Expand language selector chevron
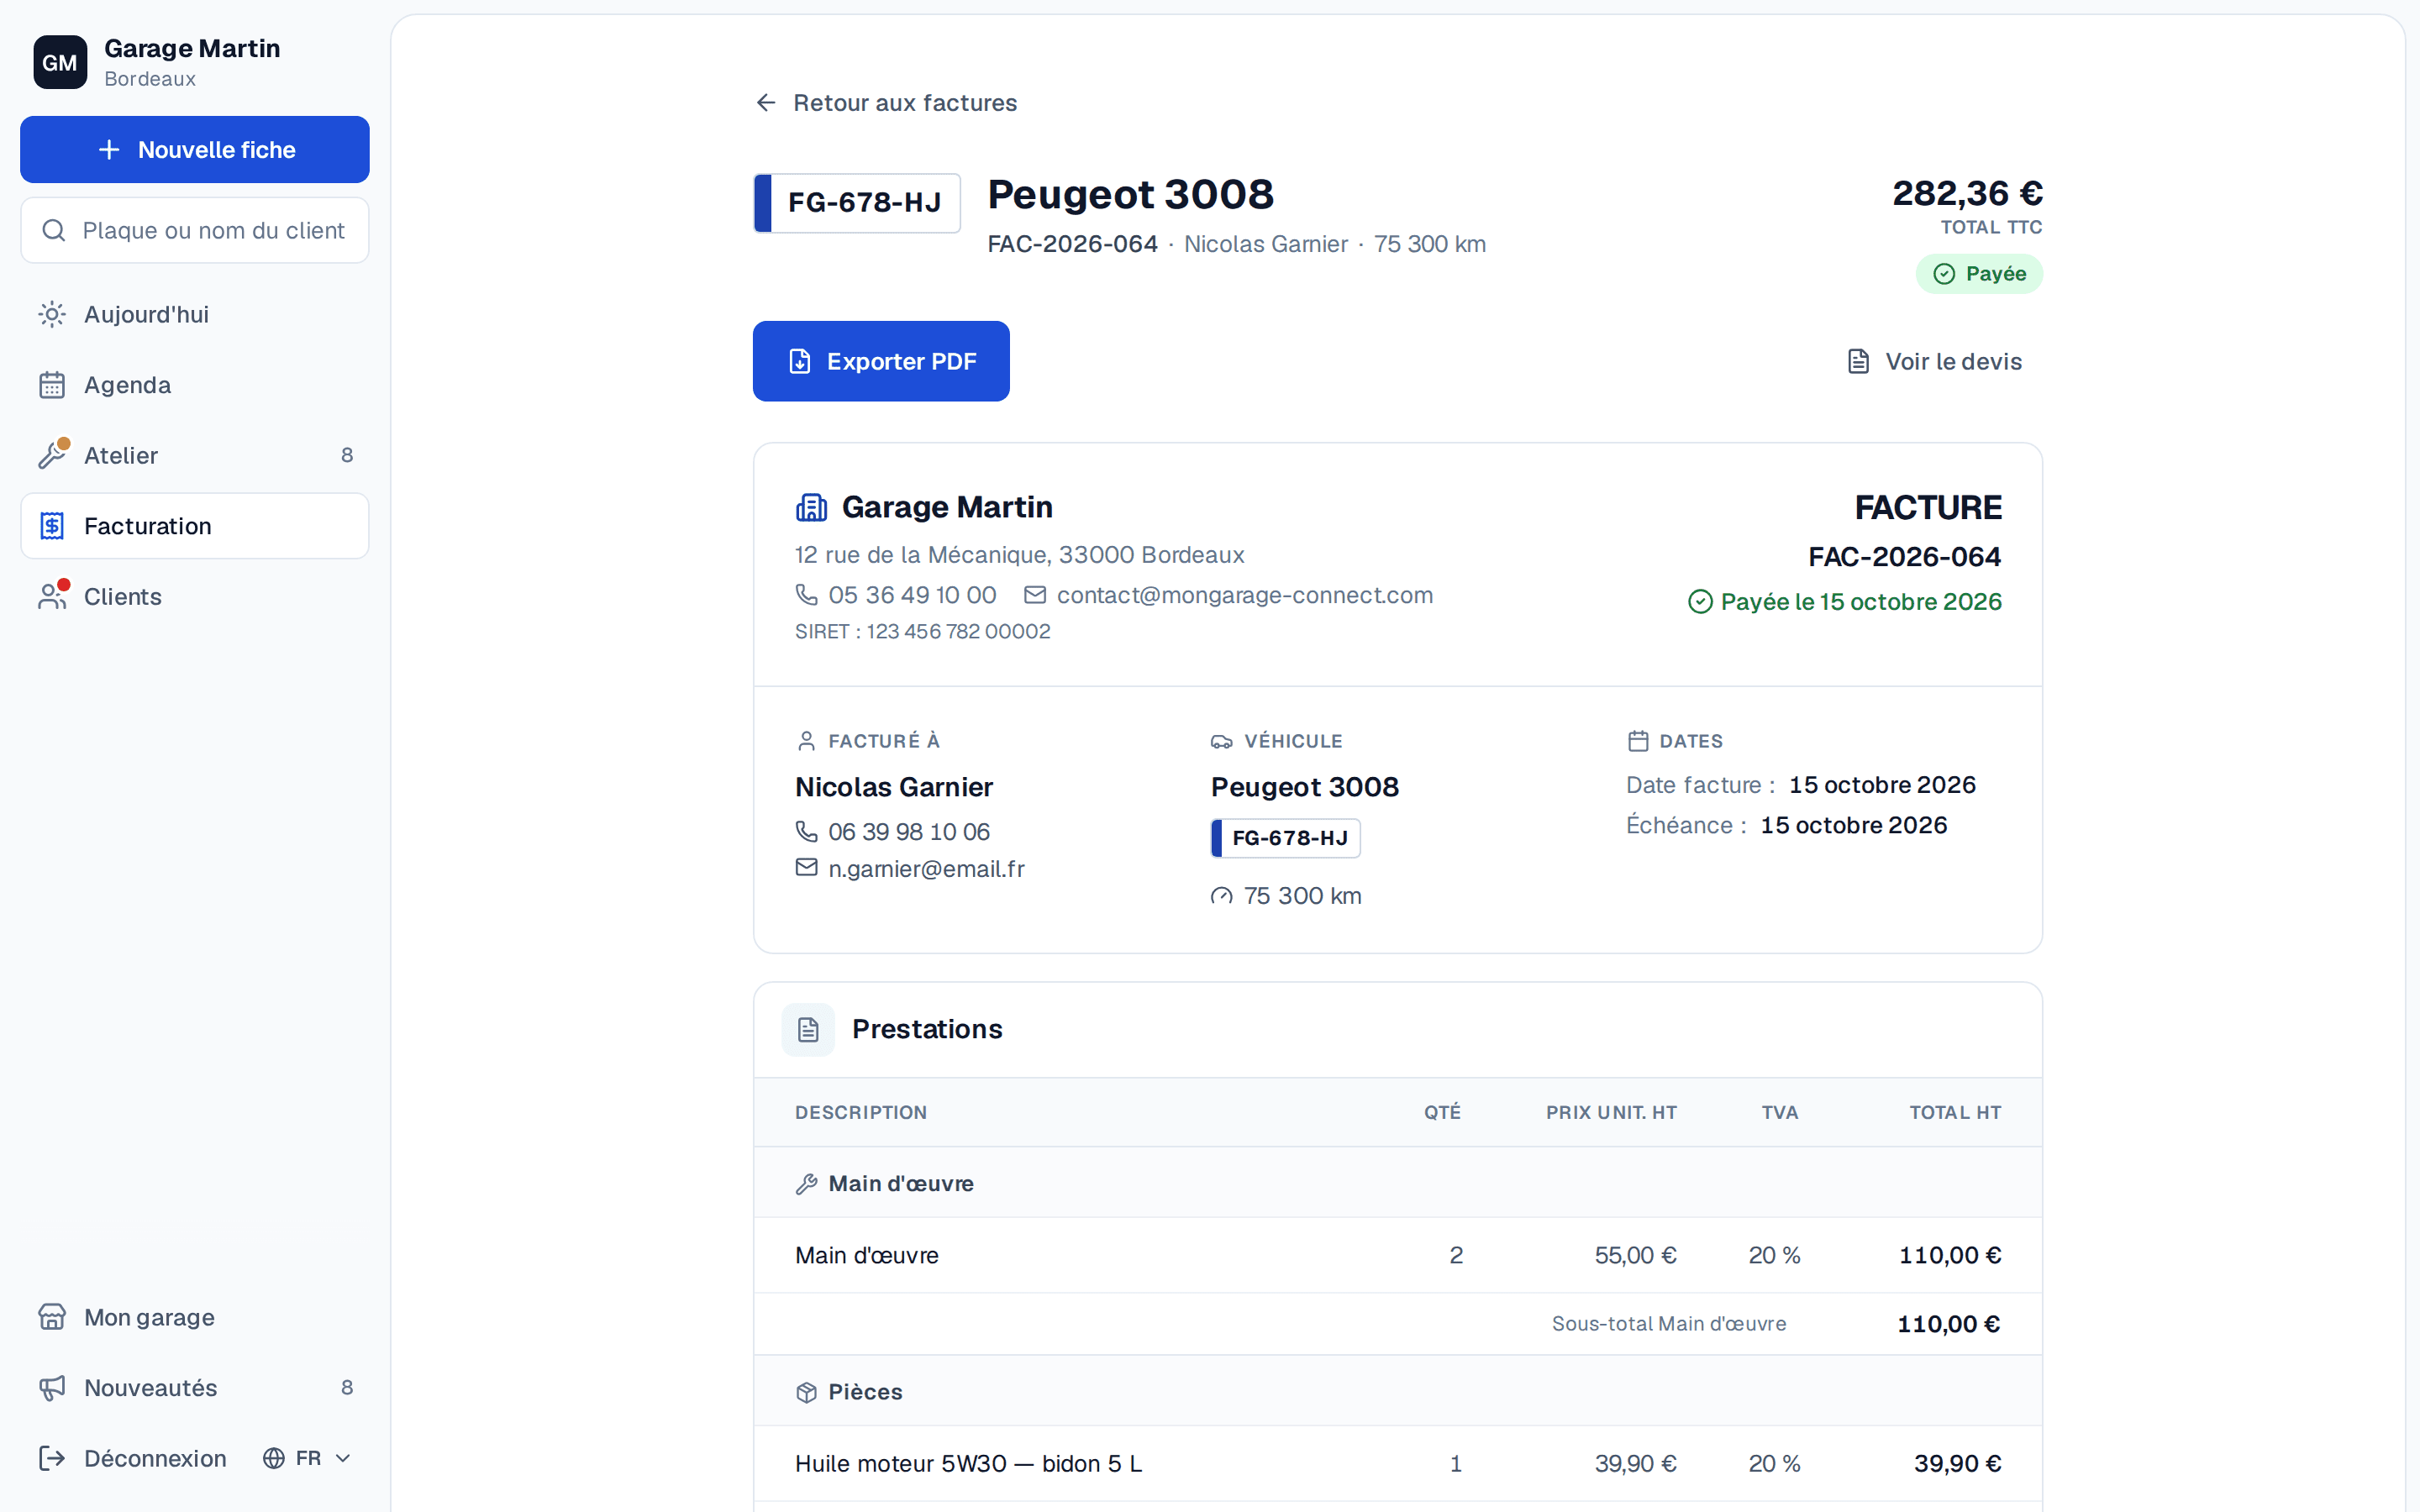The width and height of the screenshot is (2420, 1512). (x=343, y=1458)
